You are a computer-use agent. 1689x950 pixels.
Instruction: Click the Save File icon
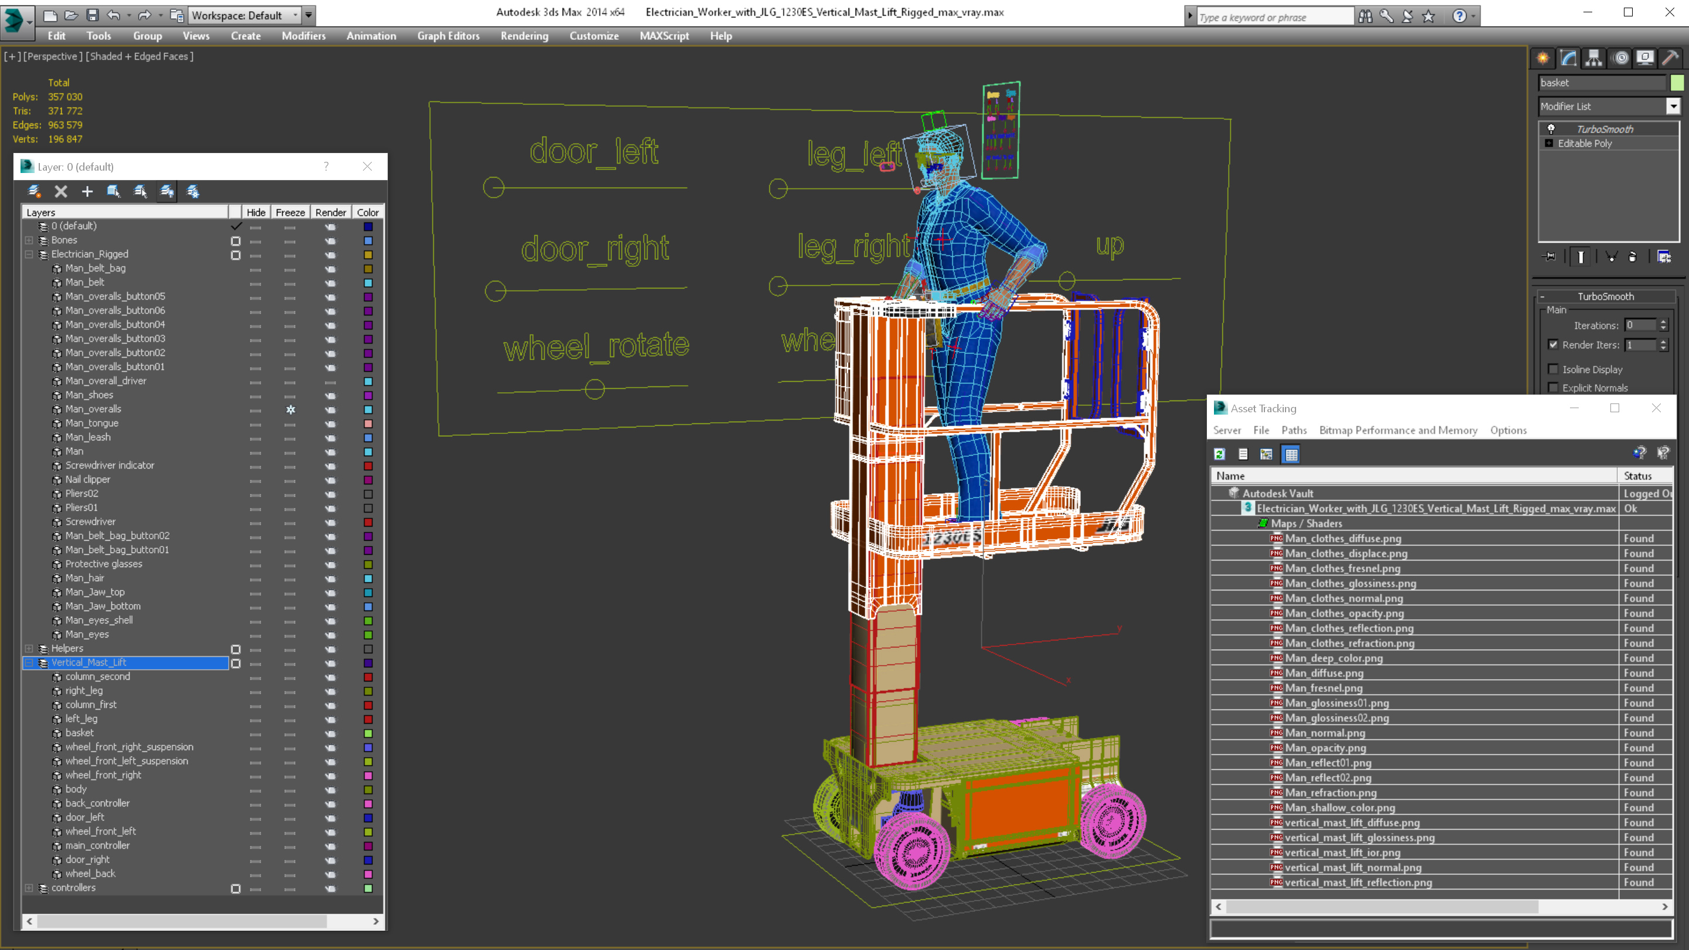[93, 15]
